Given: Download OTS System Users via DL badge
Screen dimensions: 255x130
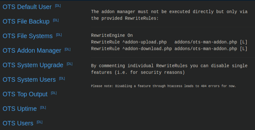Looking at the screenshot, I should [x=62, y=78].
